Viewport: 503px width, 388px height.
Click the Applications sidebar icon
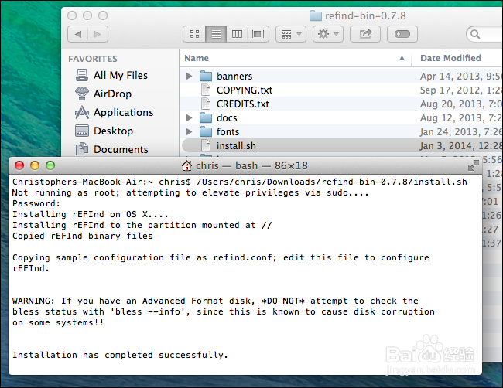[x=82, y=112]
